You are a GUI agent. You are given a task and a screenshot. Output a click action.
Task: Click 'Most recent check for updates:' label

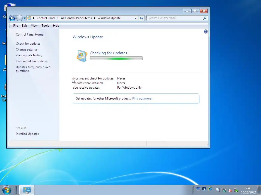click(x=93, y=78)
